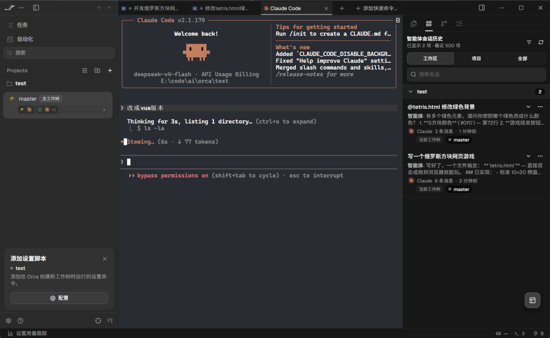Click the terminal count 3 in status bar

519,333
